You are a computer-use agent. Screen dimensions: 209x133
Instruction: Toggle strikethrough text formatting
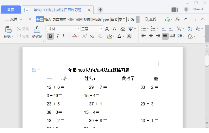(75, 36)
